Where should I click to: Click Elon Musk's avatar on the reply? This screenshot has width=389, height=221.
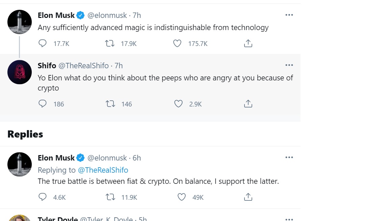click(x=20, y=164)
